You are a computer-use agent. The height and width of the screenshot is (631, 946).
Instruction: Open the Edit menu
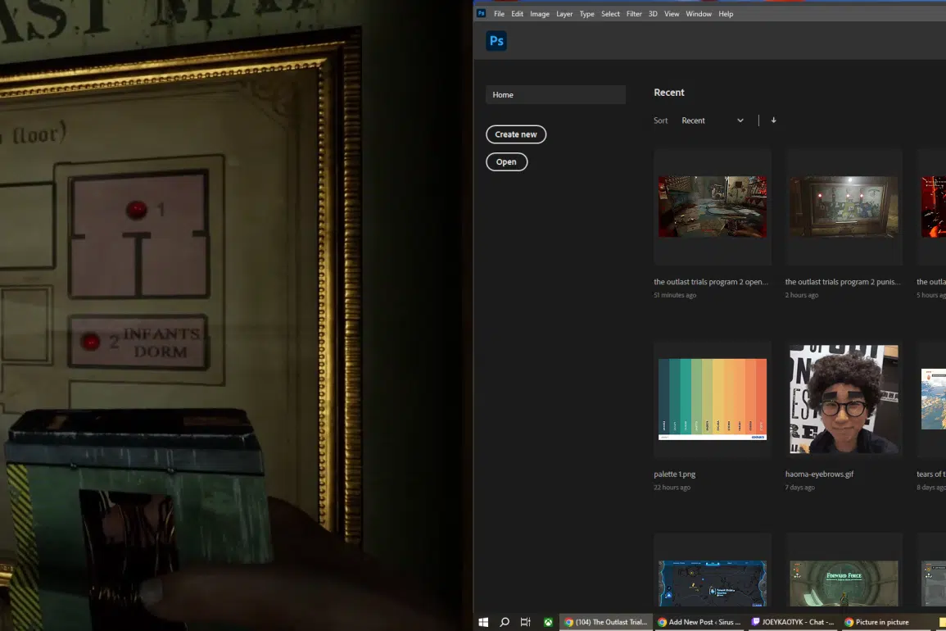coord(517,14)
